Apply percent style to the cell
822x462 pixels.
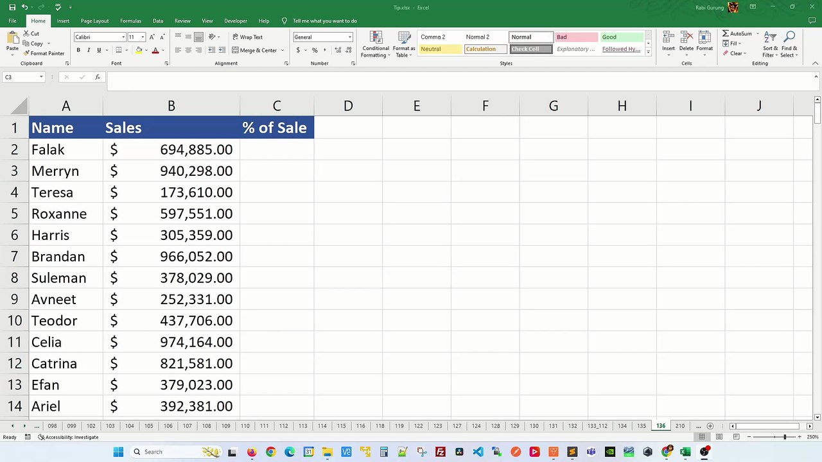click(x=315, y=50)
